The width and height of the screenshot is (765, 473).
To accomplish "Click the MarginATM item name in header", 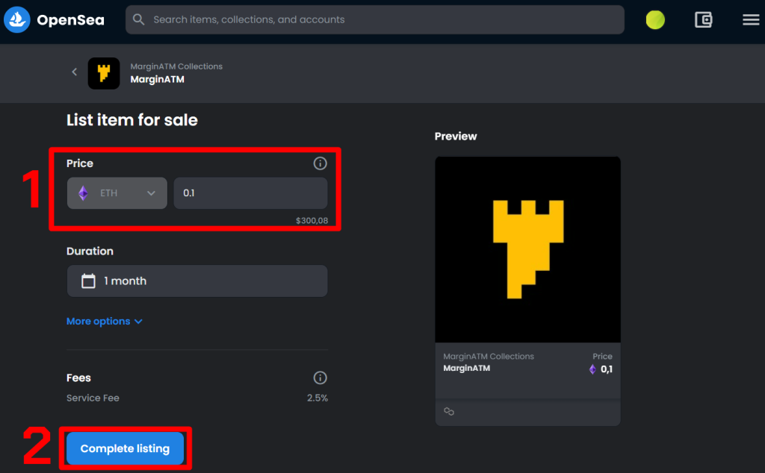I will click(x=157, y=79).
